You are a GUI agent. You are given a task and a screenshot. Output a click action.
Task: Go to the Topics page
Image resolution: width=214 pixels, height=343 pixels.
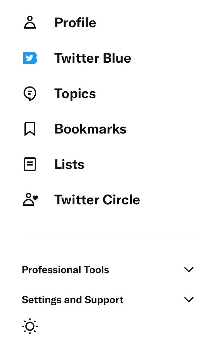[75, 94]
